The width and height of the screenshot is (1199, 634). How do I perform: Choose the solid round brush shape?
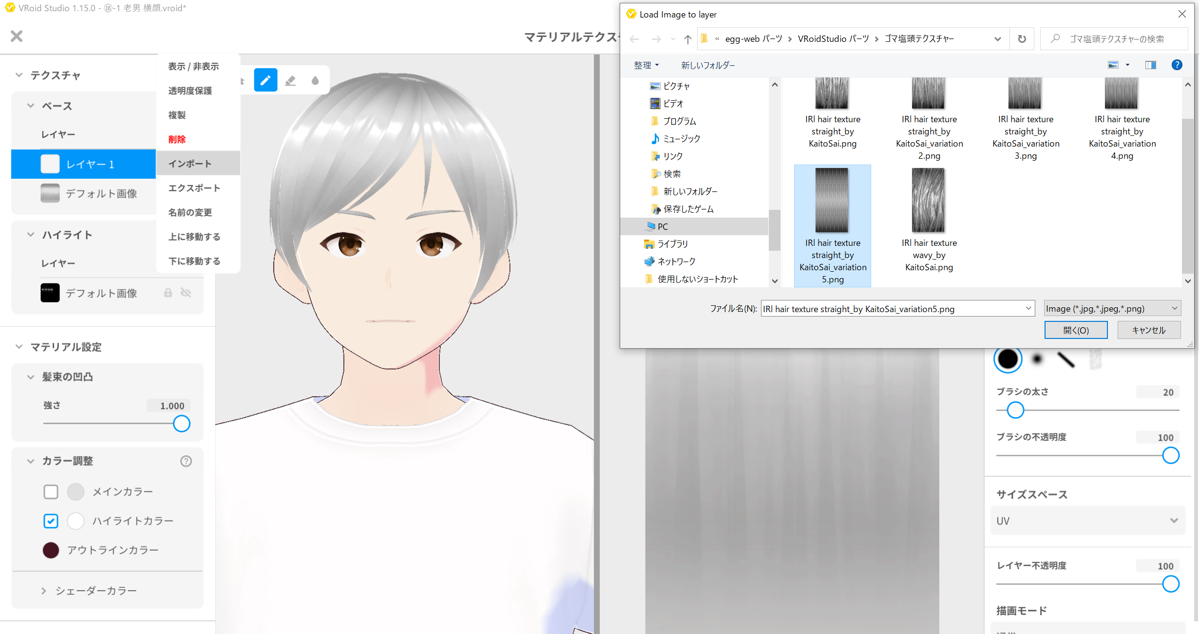coord(1008,359)
